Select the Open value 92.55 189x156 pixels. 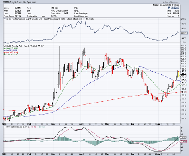point(18,8)
